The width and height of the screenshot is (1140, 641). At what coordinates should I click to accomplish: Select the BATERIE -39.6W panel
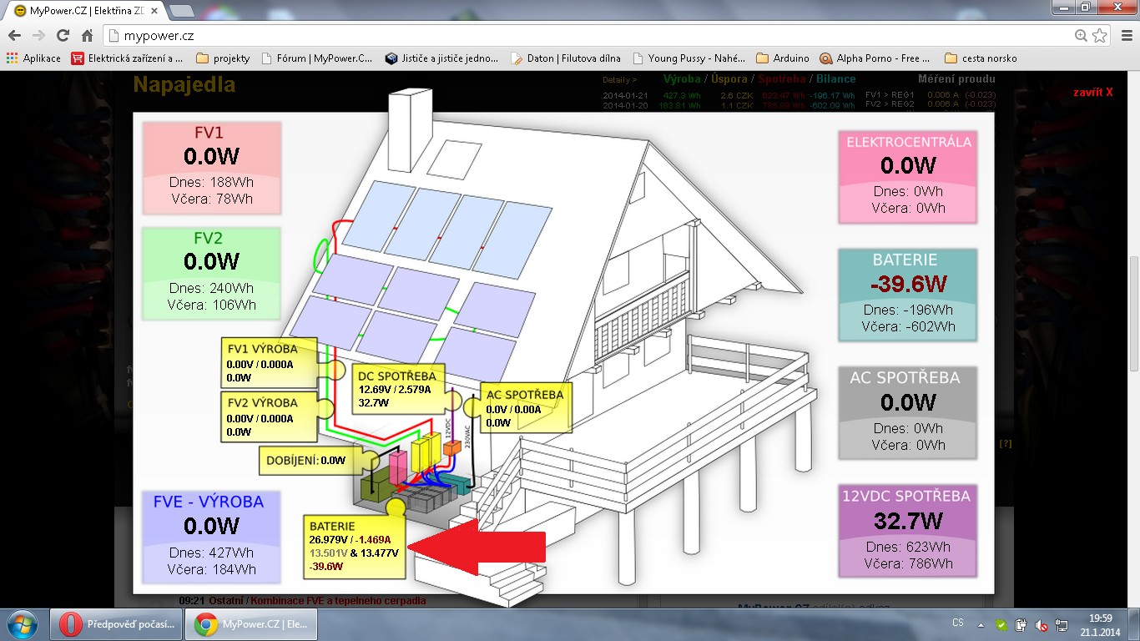[x=909, y=295]
